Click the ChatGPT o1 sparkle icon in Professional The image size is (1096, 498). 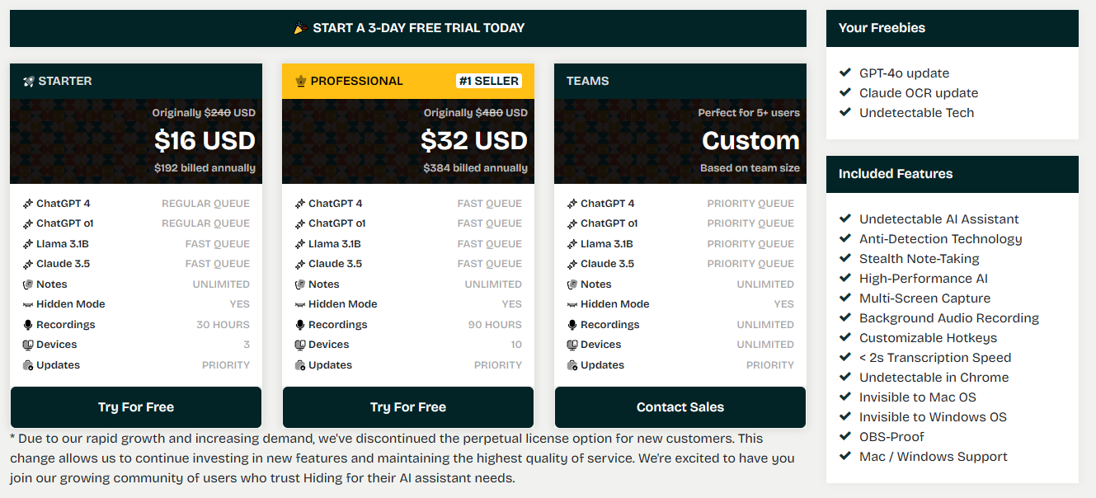300,223
